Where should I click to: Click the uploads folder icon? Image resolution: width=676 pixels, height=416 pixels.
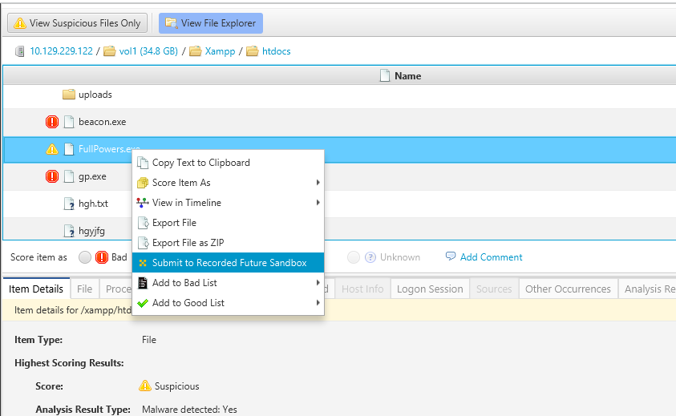pyautogui.click(x=69, y=95)
